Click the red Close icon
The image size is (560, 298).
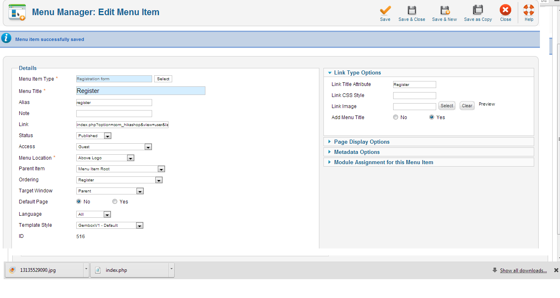[x=505, y=10]
